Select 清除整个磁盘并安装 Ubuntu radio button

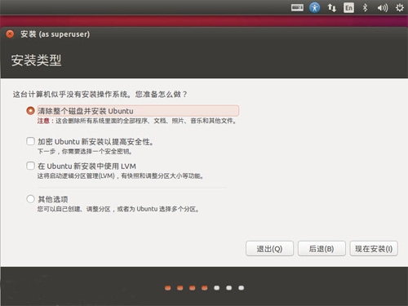coord(30,111)
